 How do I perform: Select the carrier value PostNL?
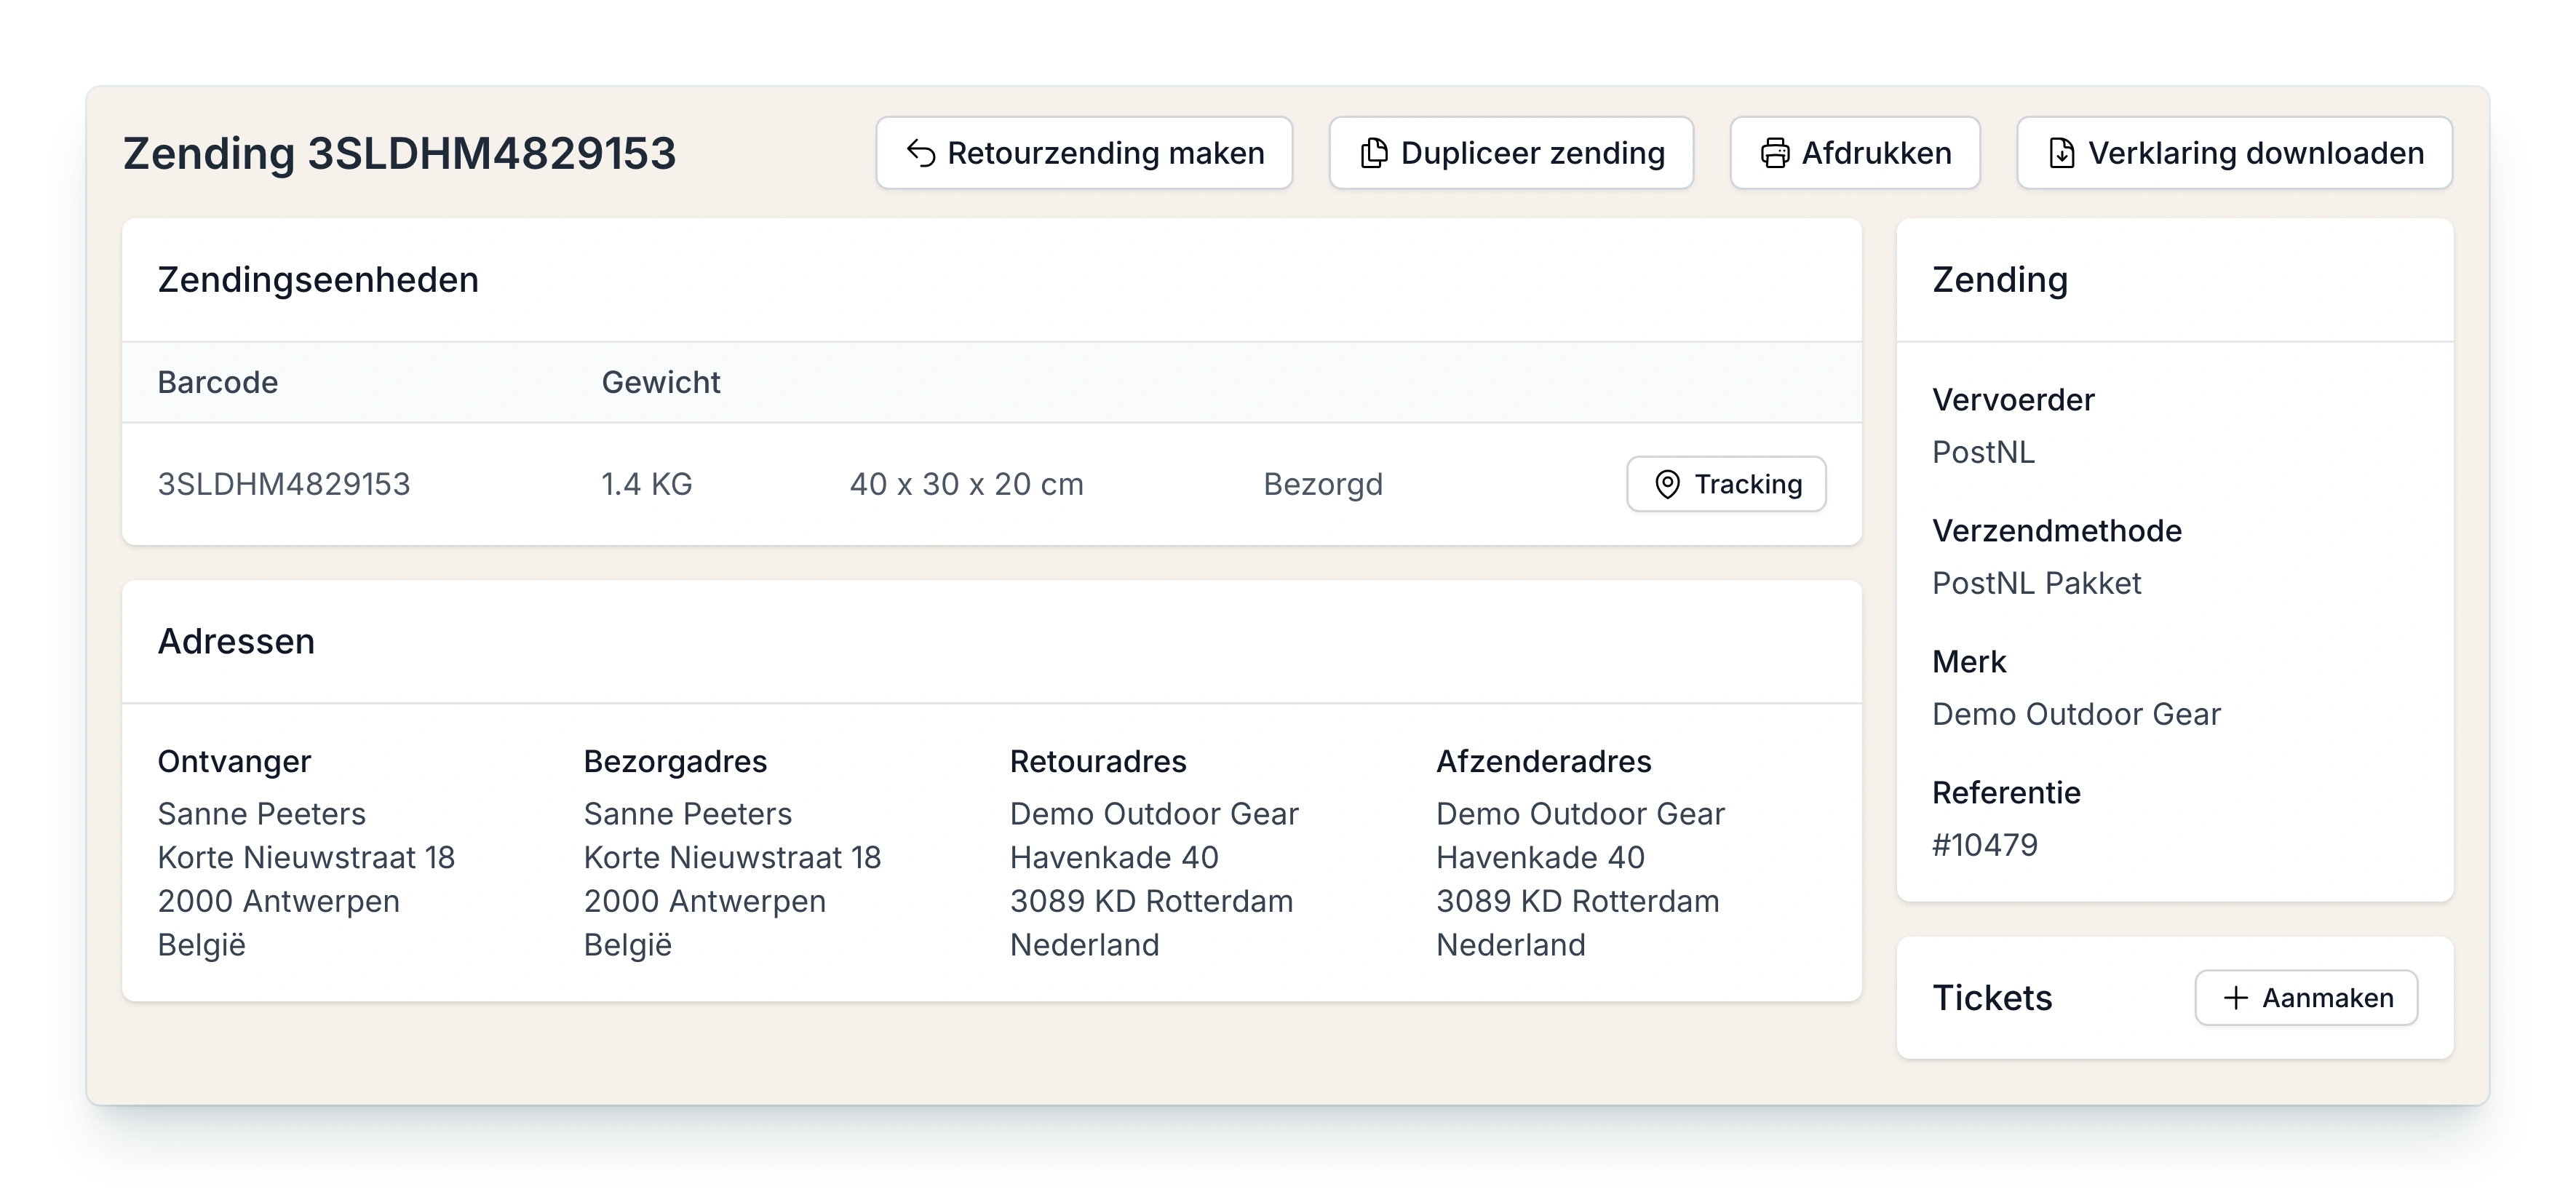(x=1983, y=452)
